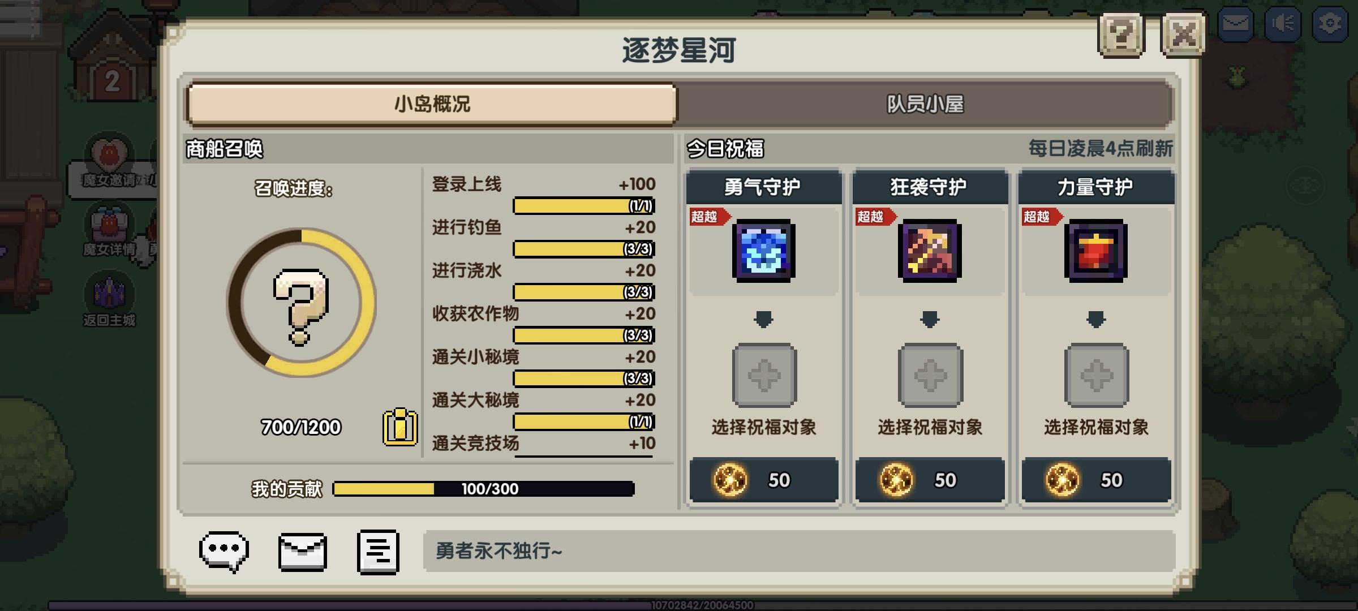The image size is (1358, 611).
Task: Click the 我的贡献 progress bar
Action: [x=484, y=489]
